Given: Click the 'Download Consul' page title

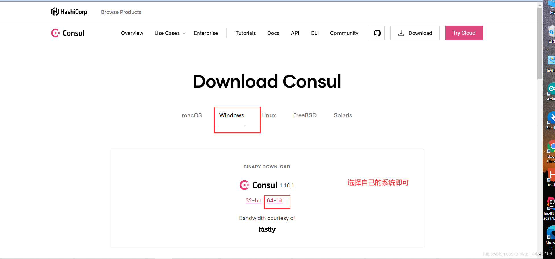Looking at the screenshot, I should pyautogui.click(x=267, y=81).
